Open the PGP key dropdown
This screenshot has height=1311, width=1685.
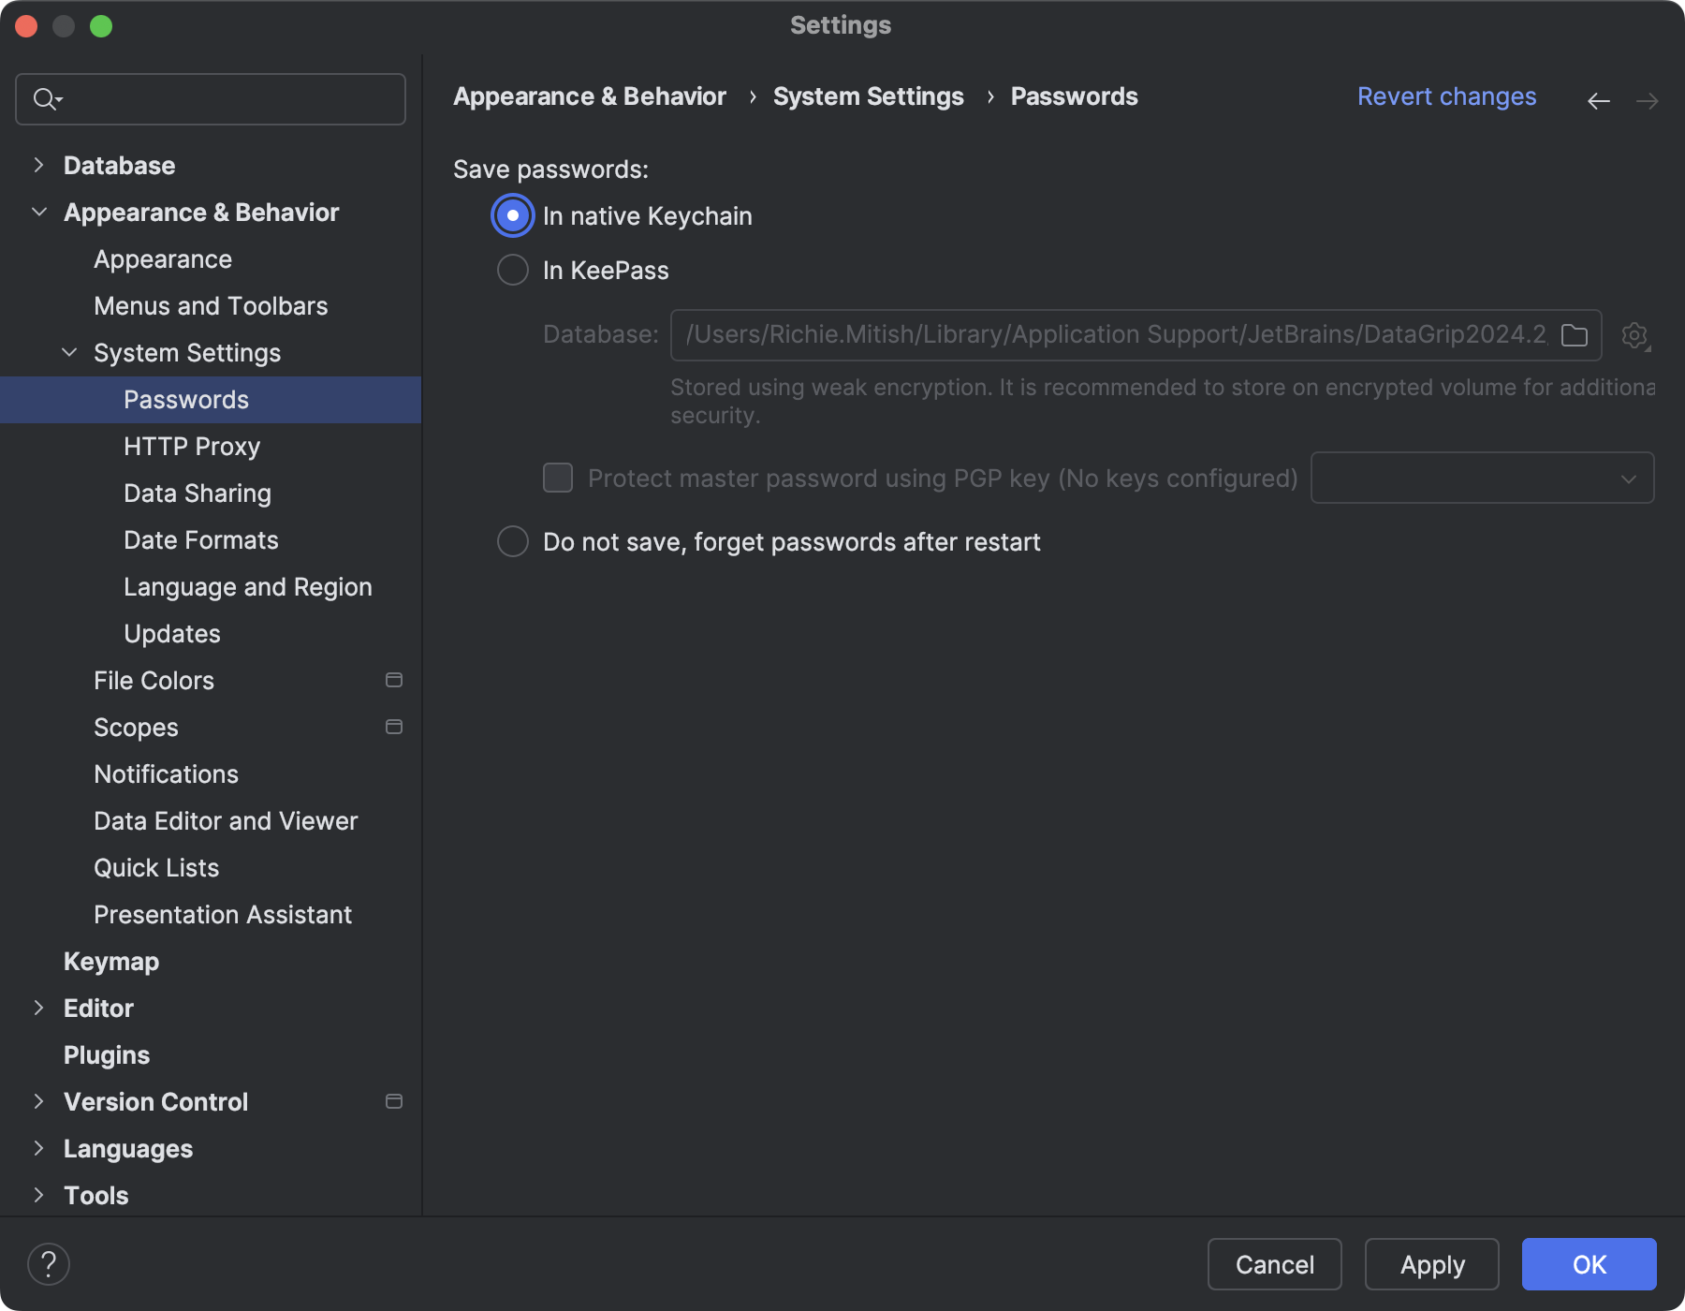click(1482, 479)
